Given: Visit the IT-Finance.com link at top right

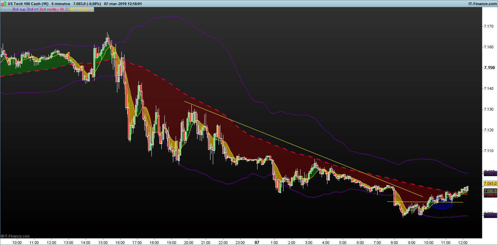Looking at the screenshot, I should coord(483,4).
